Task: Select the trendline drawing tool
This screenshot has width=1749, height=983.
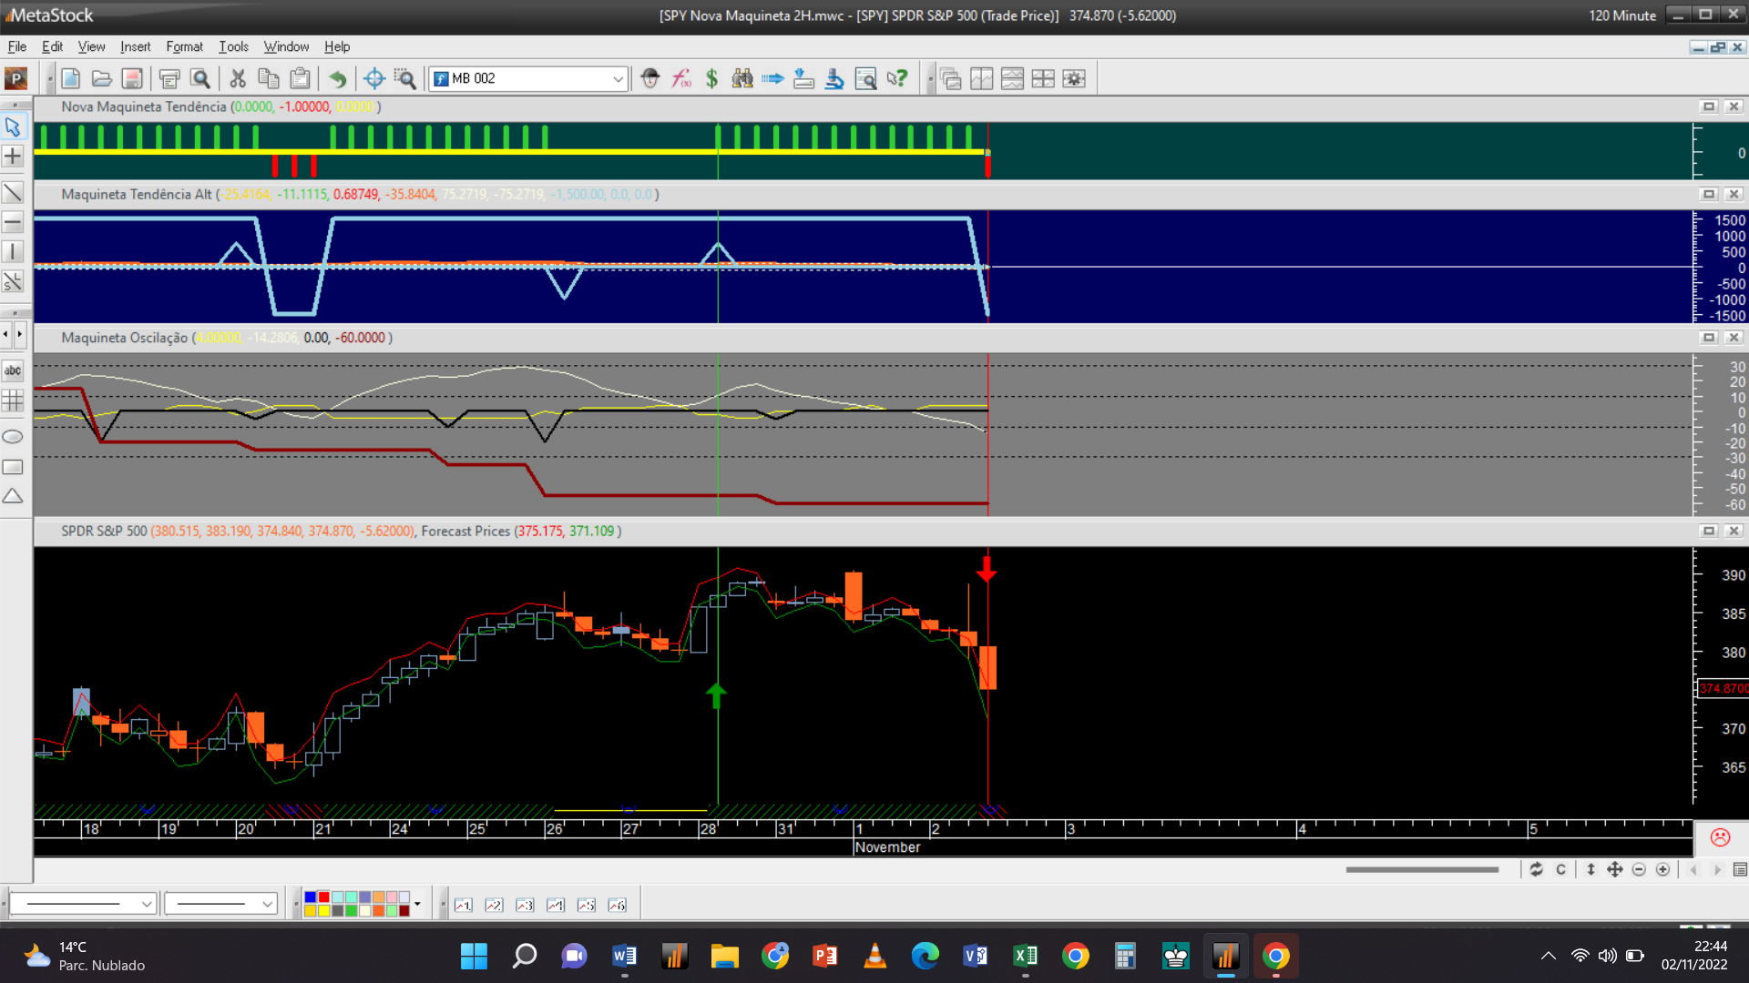Action: coord(13,192)
